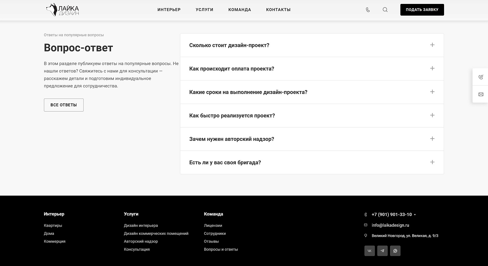Viewport: 488px width, 266px height.
Task: Click the envelope icon beside info@laikadesign.ru
Action: click(x=366, y=225)
